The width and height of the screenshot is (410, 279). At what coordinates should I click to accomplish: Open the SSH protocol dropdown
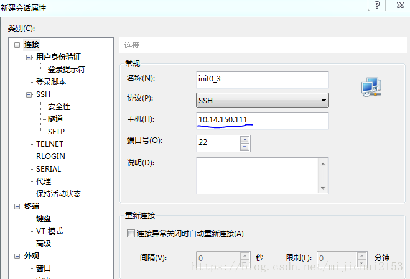coord(262,100)
